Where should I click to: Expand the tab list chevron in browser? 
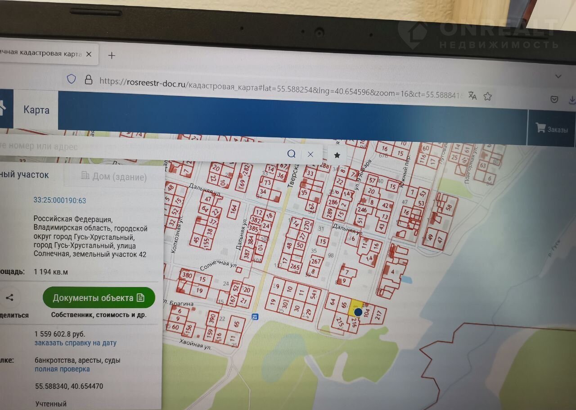click(x=558, y=76)
